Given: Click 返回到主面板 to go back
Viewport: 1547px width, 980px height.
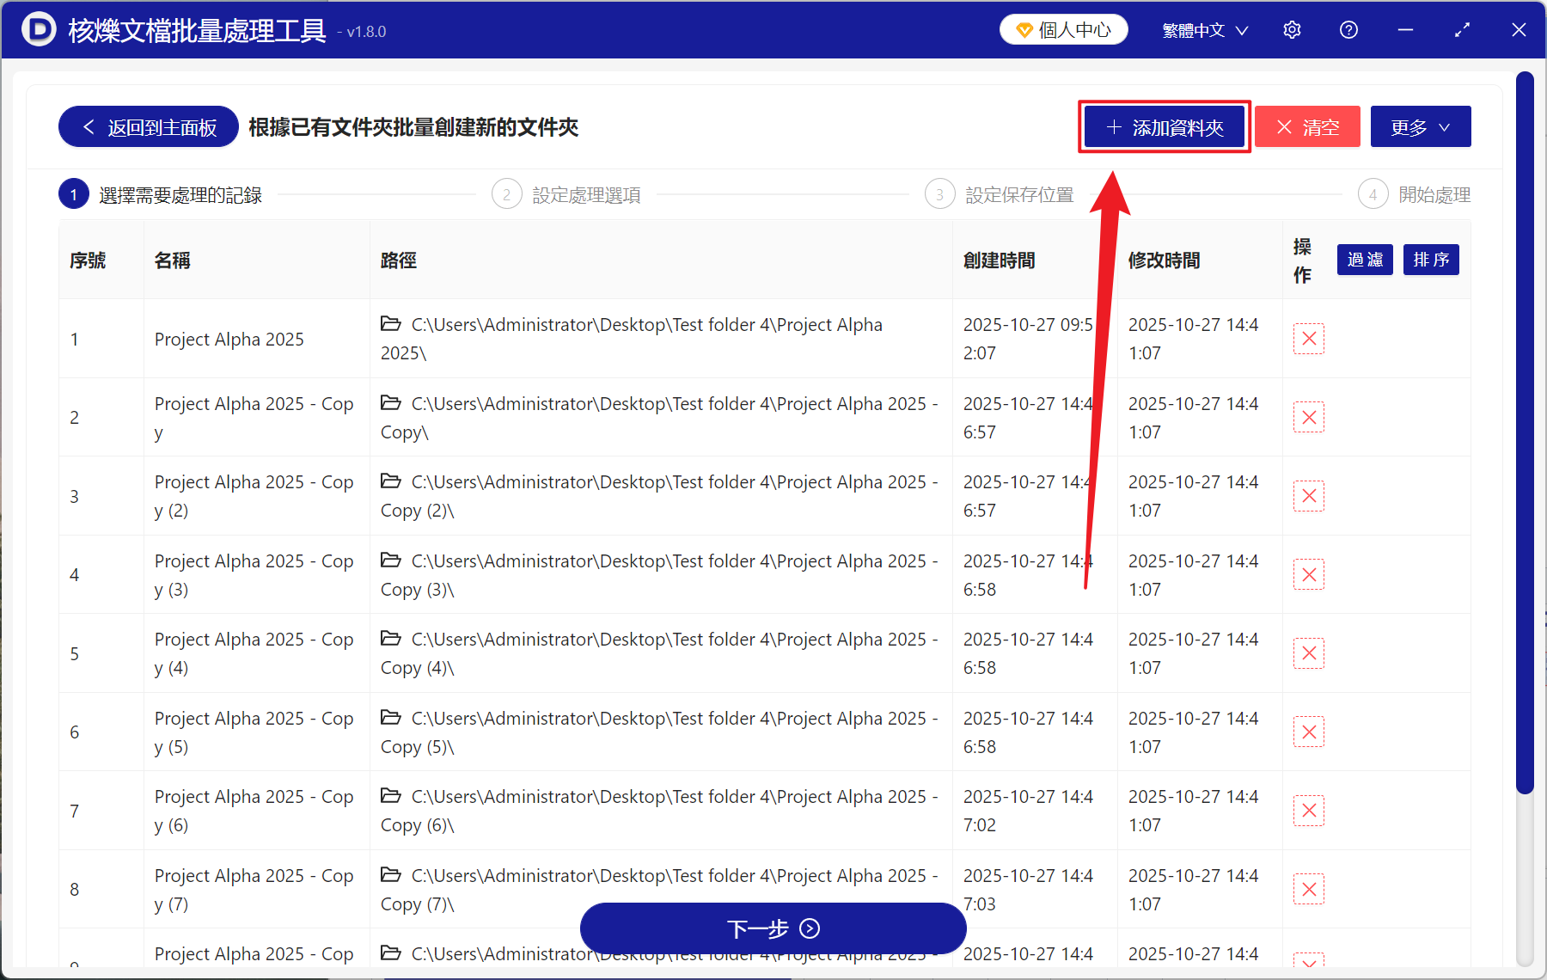Looking at the screenshot, I should tap(147, 126).
